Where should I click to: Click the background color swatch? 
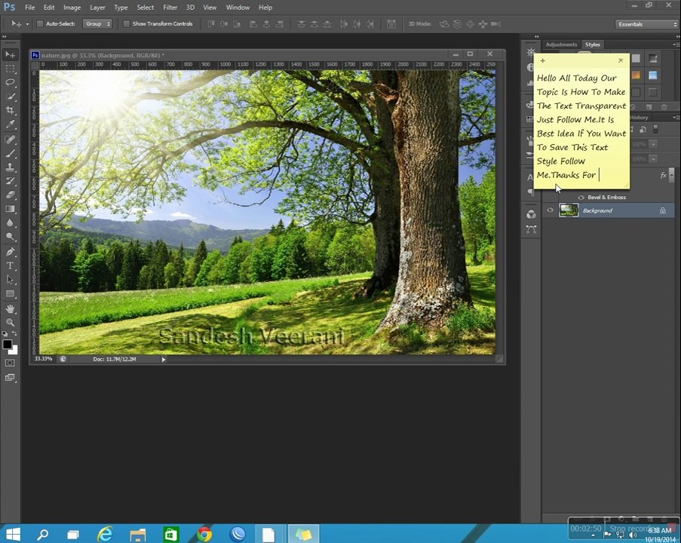point(15,351)
